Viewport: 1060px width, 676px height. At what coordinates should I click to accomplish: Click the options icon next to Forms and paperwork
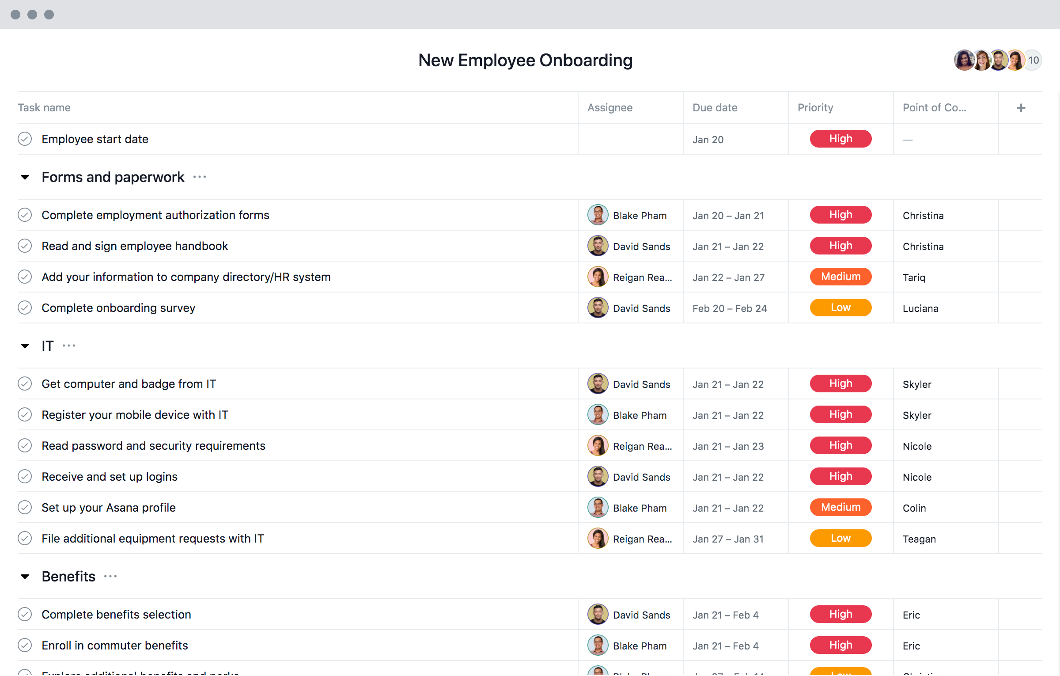(199, 177)
